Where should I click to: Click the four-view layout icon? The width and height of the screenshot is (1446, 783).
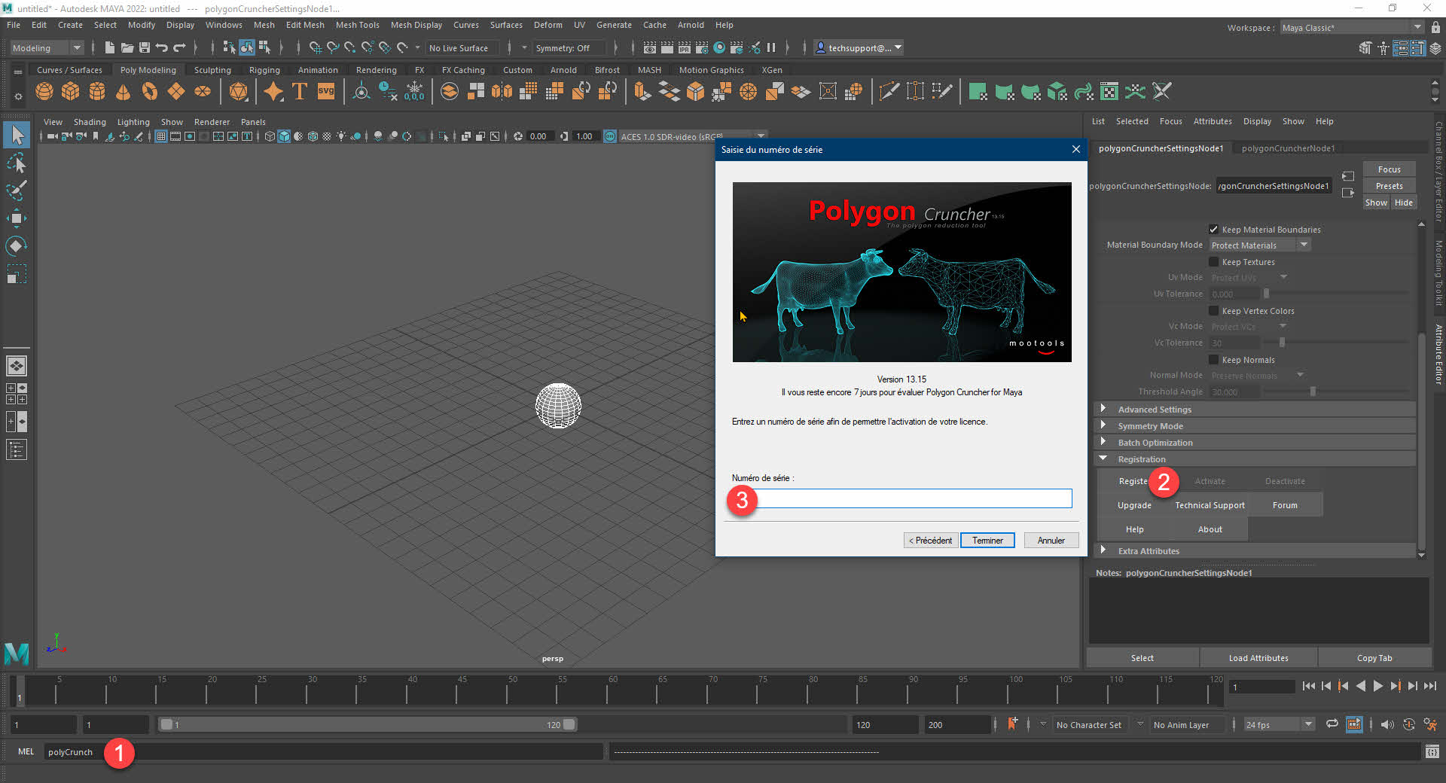tap(17, 394)
